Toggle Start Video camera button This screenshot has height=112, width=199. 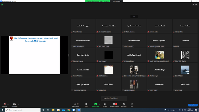(x=14, y=105)
